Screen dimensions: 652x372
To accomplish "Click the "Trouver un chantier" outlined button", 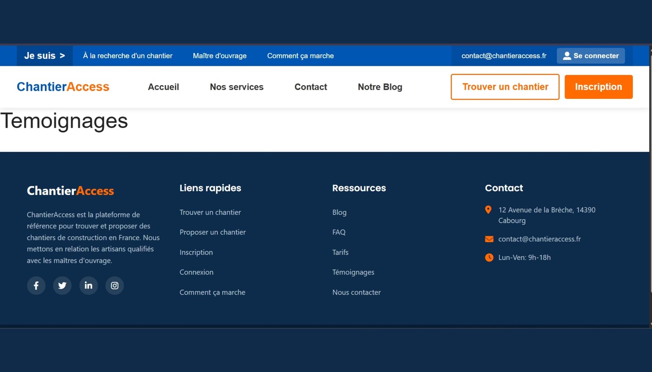I will (x=505, y=87).
